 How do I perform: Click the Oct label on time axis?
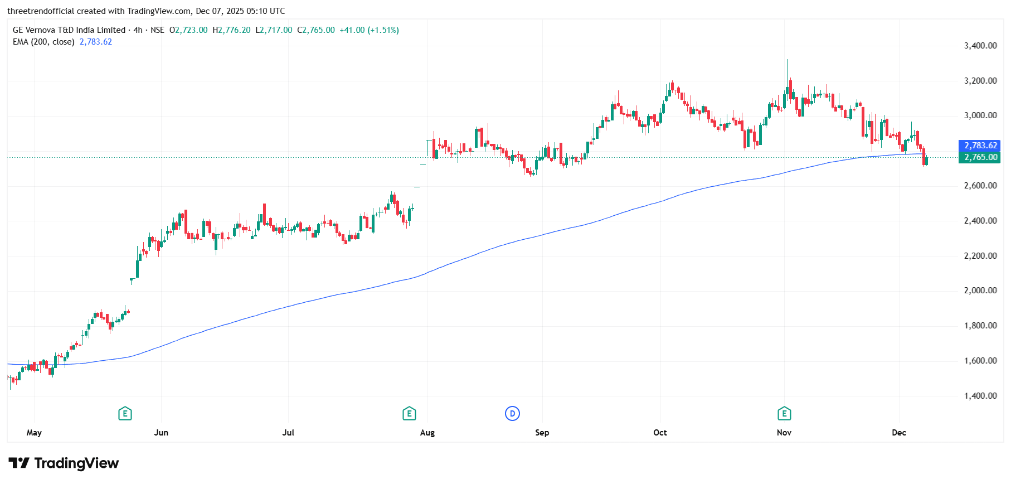pyautogui.click(x=660, y=433)
